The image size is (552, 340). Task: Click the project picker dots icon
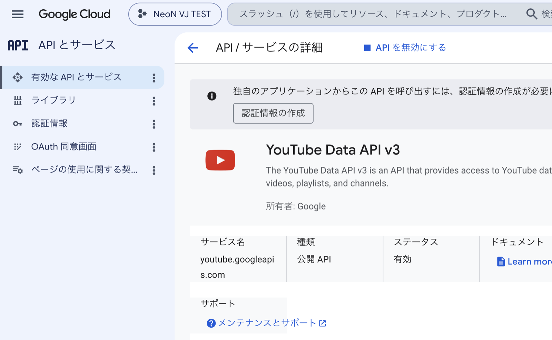[x=142, y=14]
